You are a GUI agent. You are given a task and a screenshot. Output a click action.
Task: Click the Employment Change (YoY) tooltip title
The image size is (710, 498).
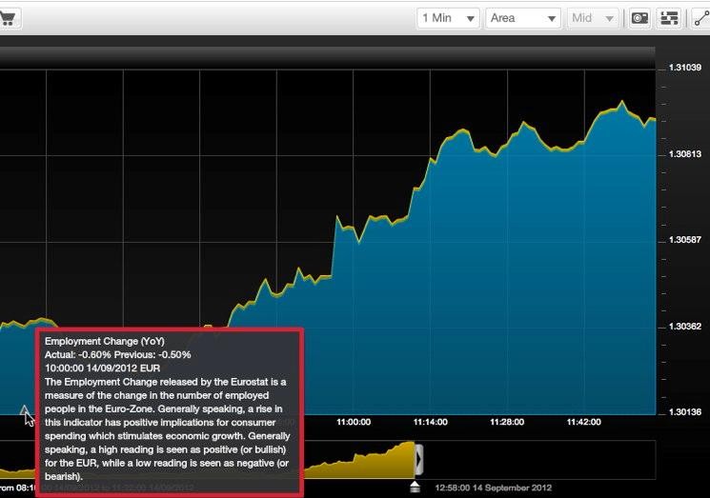[105, 342]
